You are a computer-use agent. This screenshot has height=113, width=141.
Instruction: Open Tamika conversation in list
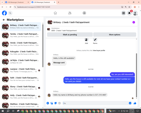(21, 35)
